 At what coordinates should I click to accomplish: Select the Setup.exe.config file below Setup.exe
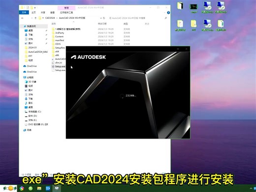tap(59, 70)
